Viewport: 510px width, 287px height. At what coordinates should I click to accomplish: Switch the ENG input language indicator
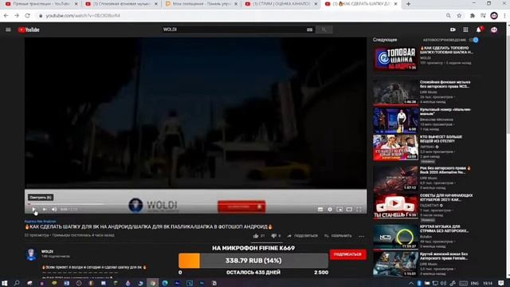475,284
